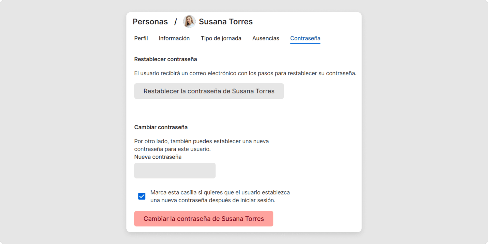Screen dimensions: 488x244
Task: Click Susana Torres in the breadcrumb header
Action: tap(226, 22)
